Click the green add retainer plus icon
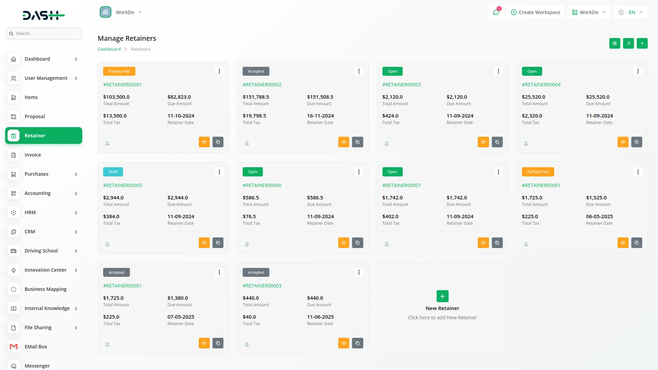Viewport: 658px width, 370px height. coord(642,44)
